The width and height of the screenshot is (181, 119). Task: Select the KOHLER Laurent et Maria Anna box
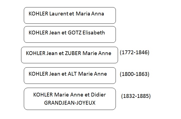(70, 15)
